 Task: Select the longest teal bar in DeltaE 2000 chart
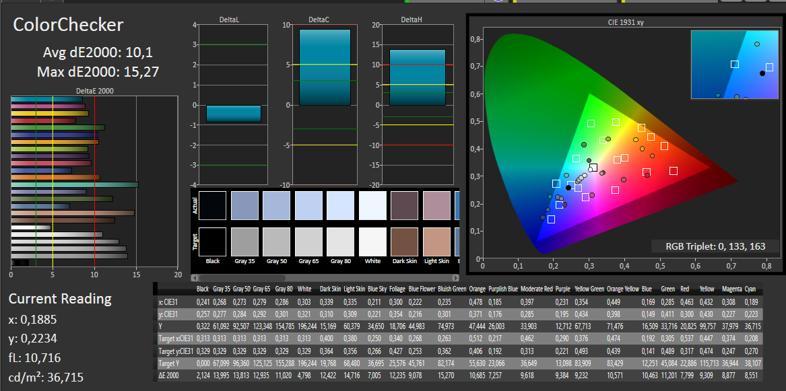coord(75,184)
